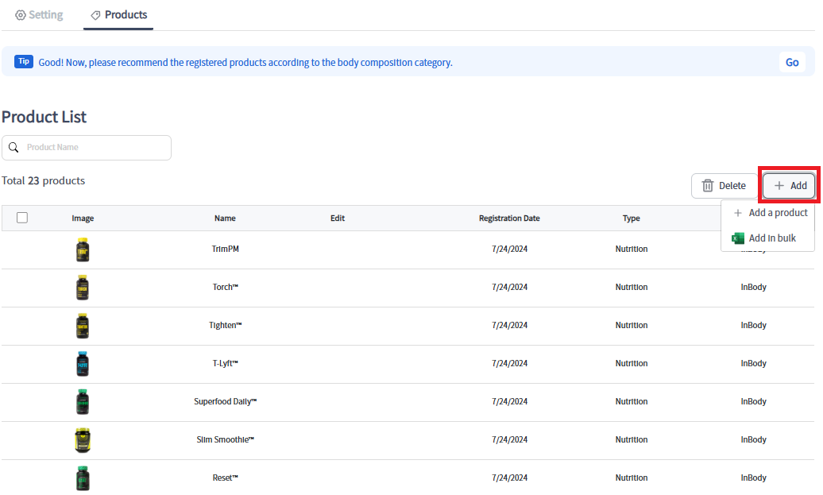
Task: Open the Setting tab
Action: click(40, 14)
